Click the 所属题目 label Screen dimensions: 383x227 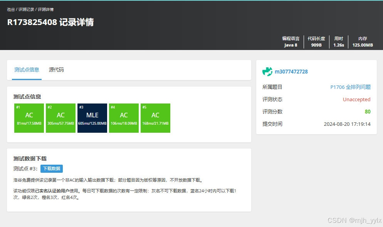point(272,87)
